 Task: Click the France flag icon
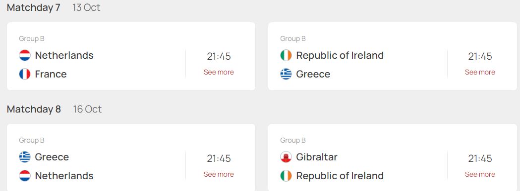25,74
